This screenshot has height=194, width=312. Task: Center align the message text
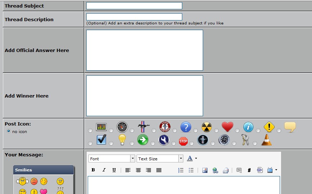138,170
